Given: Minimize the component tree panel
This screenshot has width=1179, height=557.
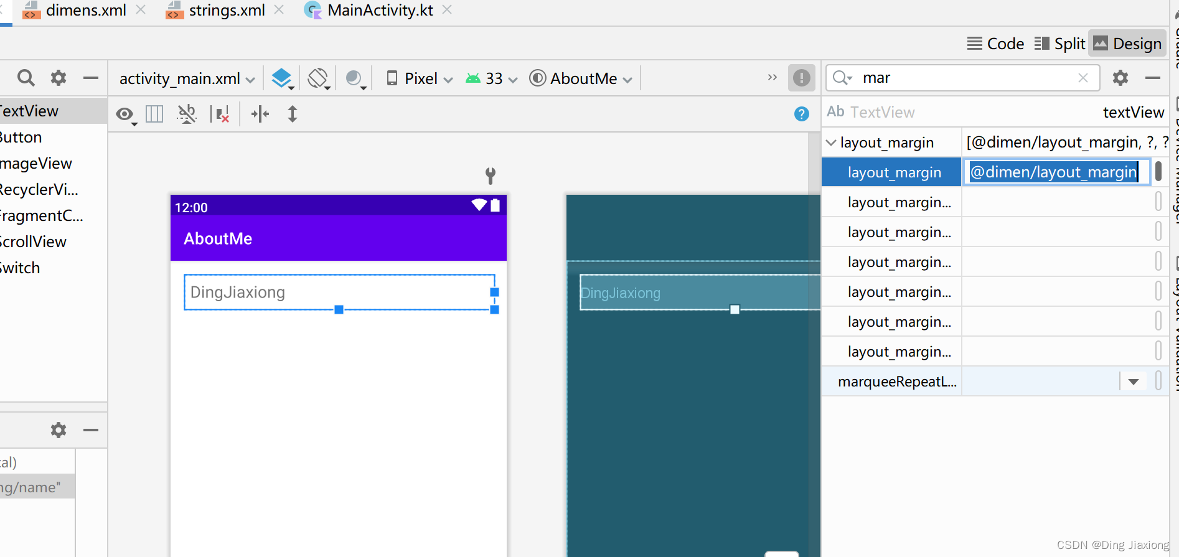Looking at the screenshot, I should 91,430.
